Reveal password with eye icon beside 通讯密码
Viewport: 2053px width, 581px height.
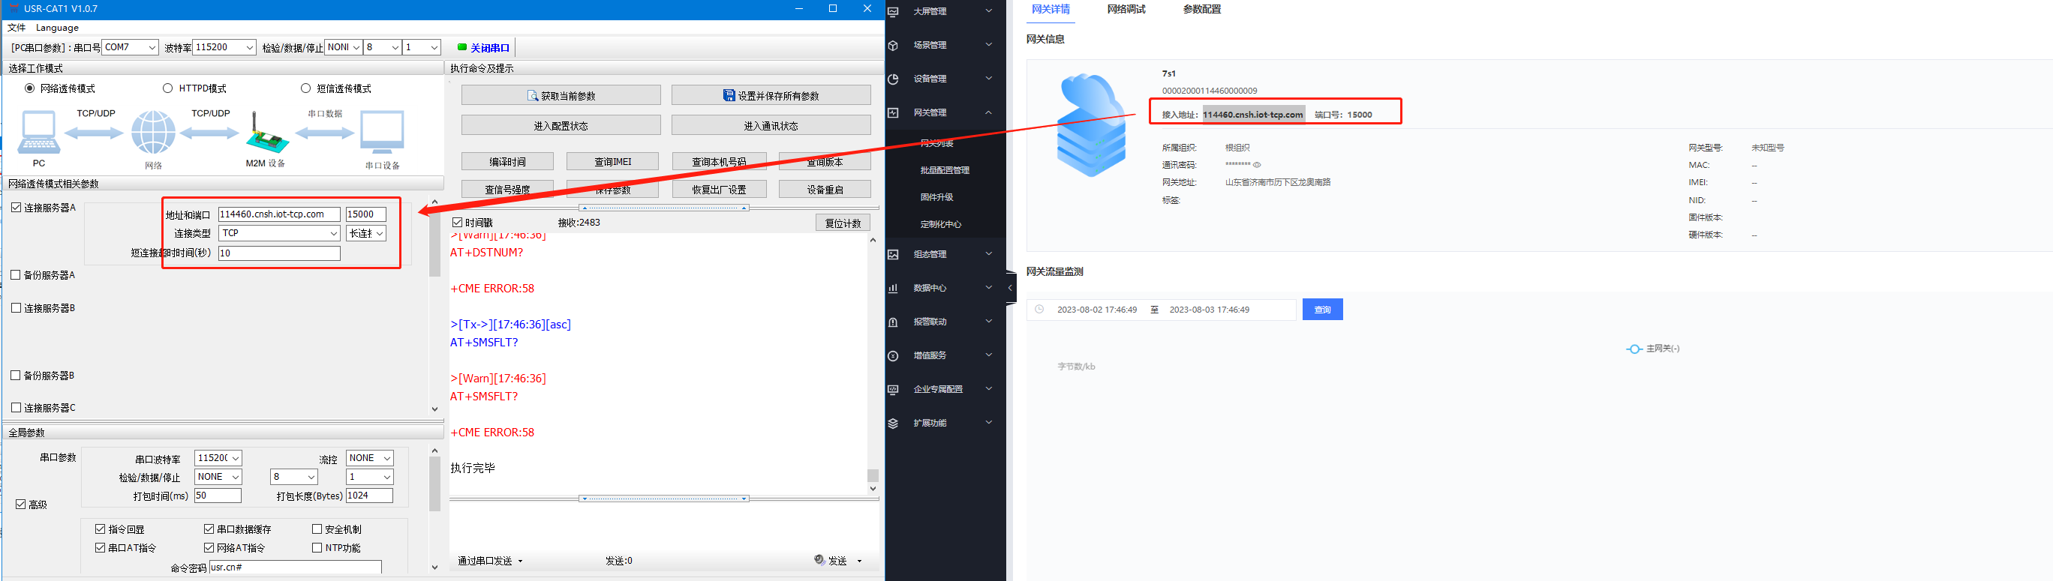point(1257,165)
